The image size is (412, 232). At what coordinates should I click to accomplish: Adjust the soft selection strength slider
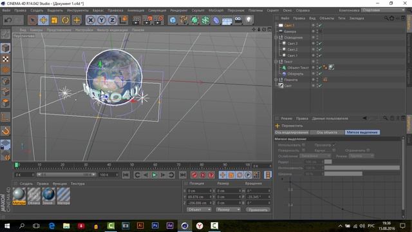point(362,168)
